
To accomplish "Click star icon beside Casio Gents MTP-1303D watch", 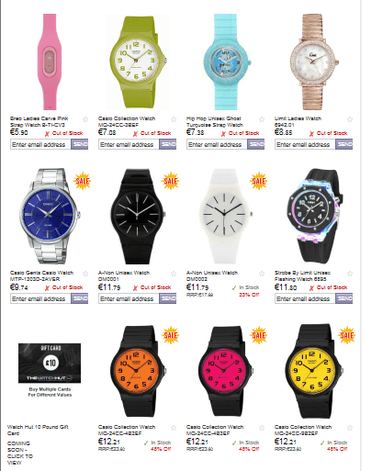I will (x=85, y=274).
